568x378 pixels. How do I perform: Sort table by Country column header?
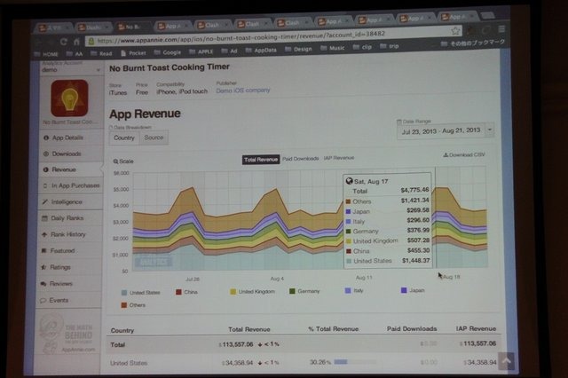tap(122, 331)
